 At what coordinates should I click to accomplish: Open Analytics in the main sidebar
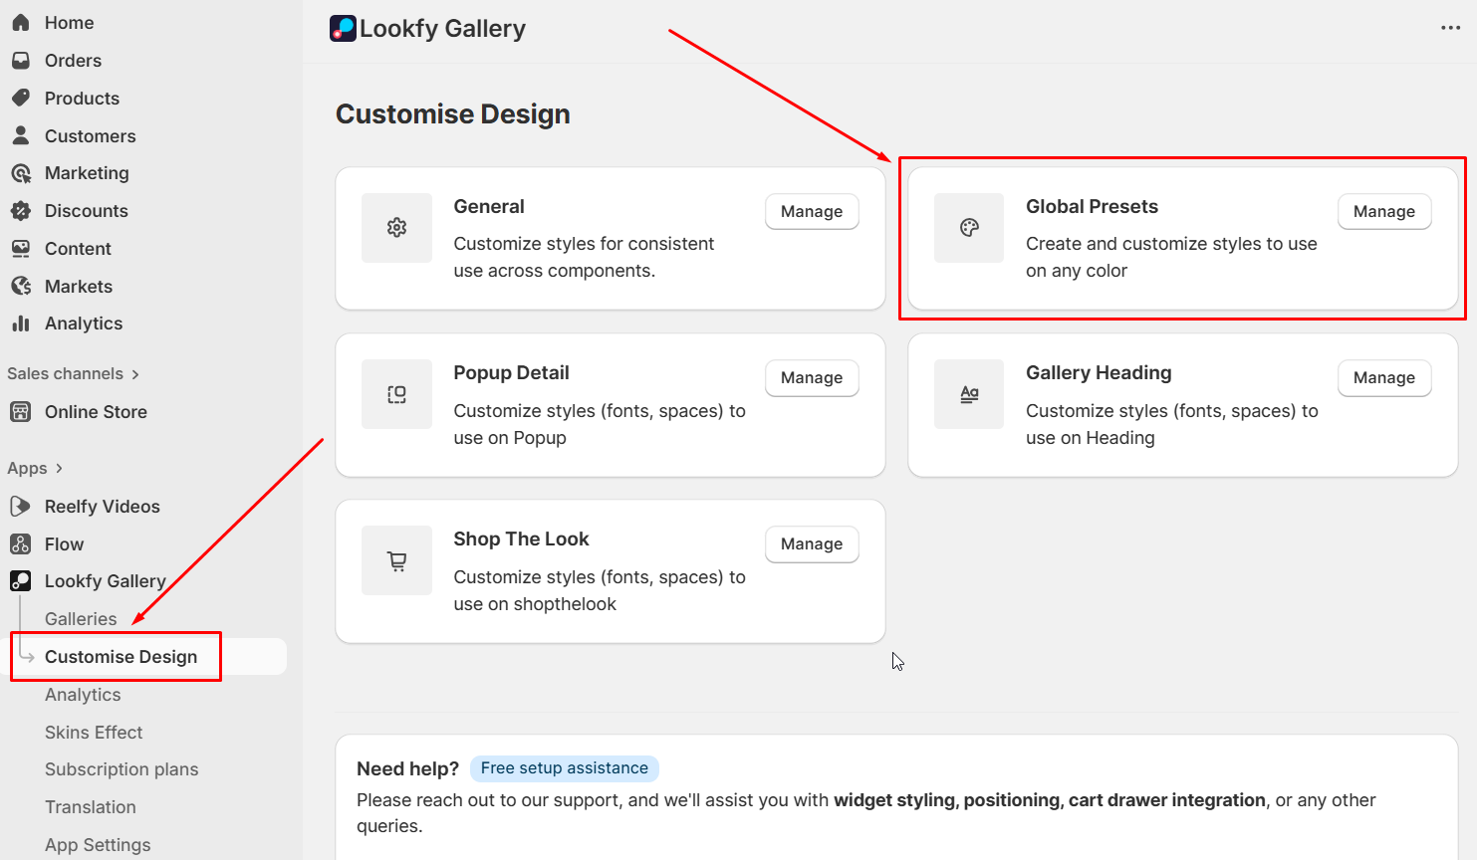click(x=84, y=323)
